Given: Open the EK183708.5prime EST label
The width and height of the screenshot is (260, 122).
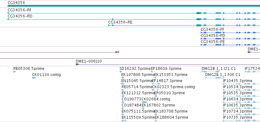Looking at the screenshot, I should point(171,111).
